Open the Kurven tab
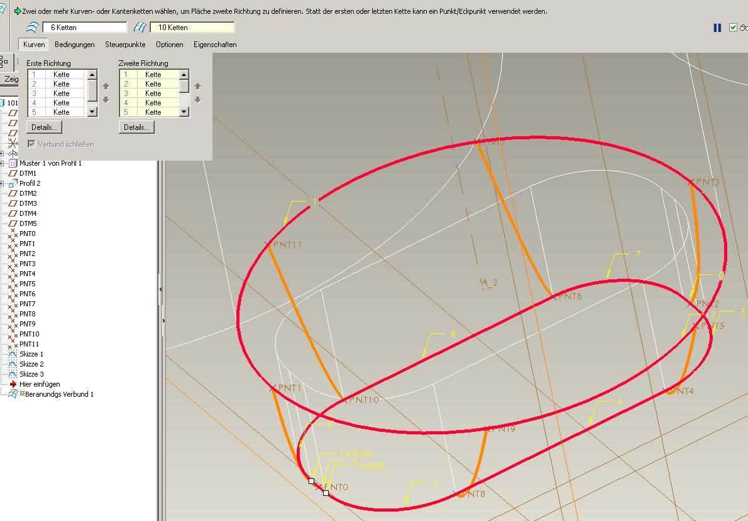Screen dimensions: 748x521 click(x=34, y=45)
